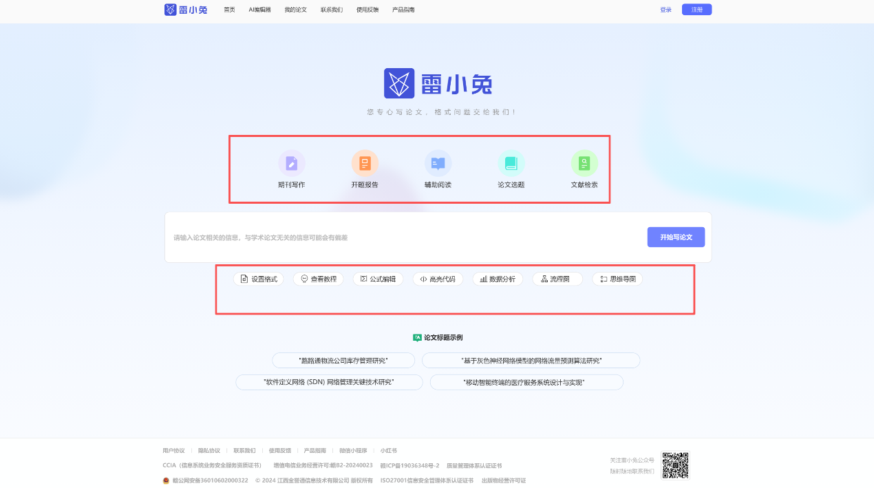Select the 数据分析 chip
Screen dimensions: 874x488
(498, 279)
